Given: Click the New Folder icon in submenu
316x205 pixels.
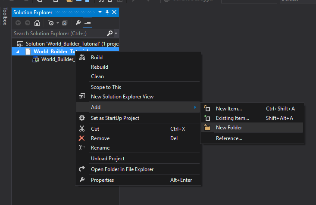Looking at the screenshot, I should coord(207,128).
